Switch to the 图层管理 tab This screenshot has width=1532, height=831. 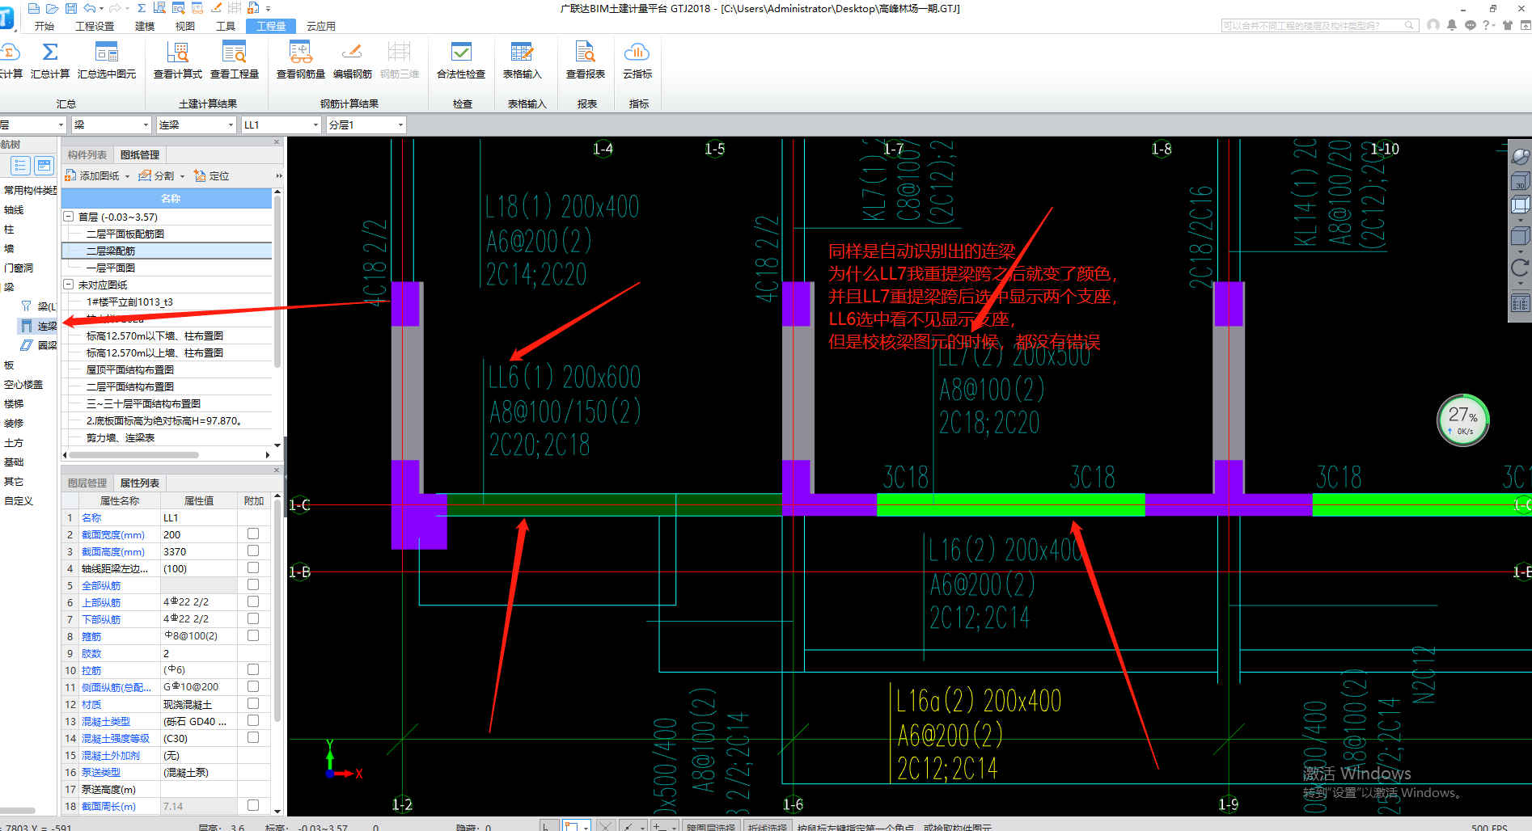click(87, 483)
